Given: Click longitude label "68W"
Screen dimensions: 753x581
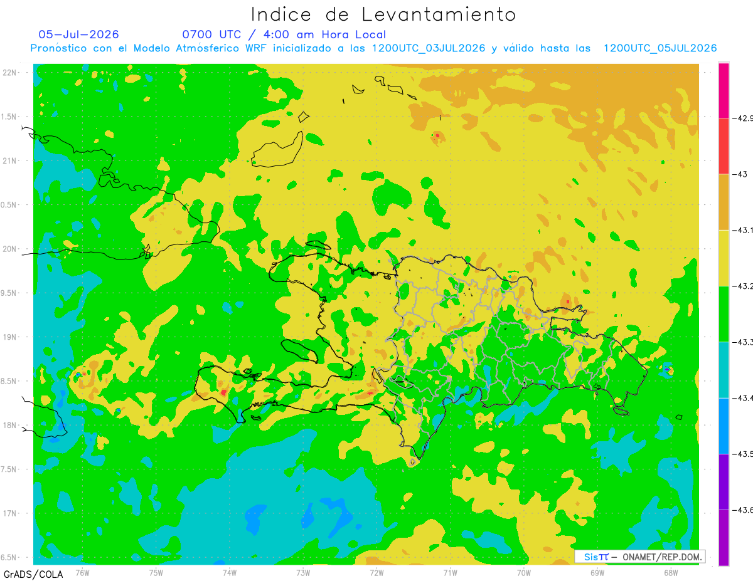Looking at the screenshot, I should (671, 573).
